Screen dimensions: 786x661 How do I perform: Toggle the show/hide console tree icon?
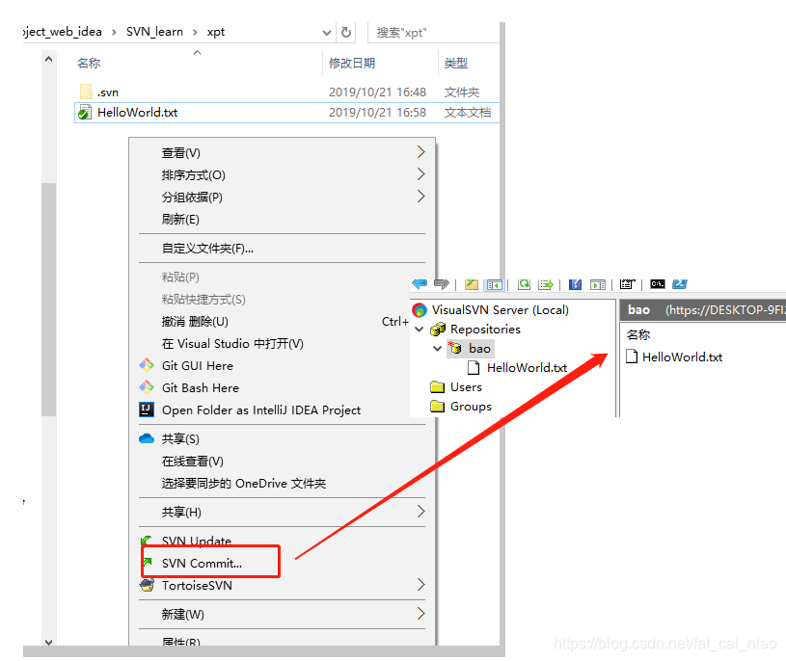point(494,285)
